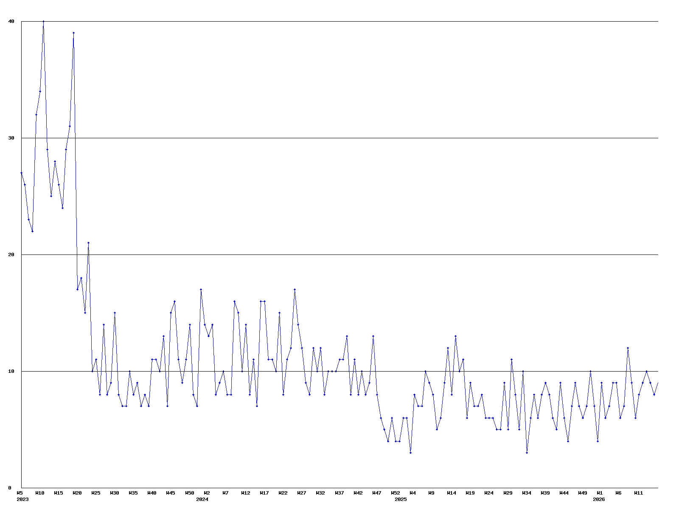Click the W27 week label
Viewport: 679px width, 509px height.
click(302, 493)
